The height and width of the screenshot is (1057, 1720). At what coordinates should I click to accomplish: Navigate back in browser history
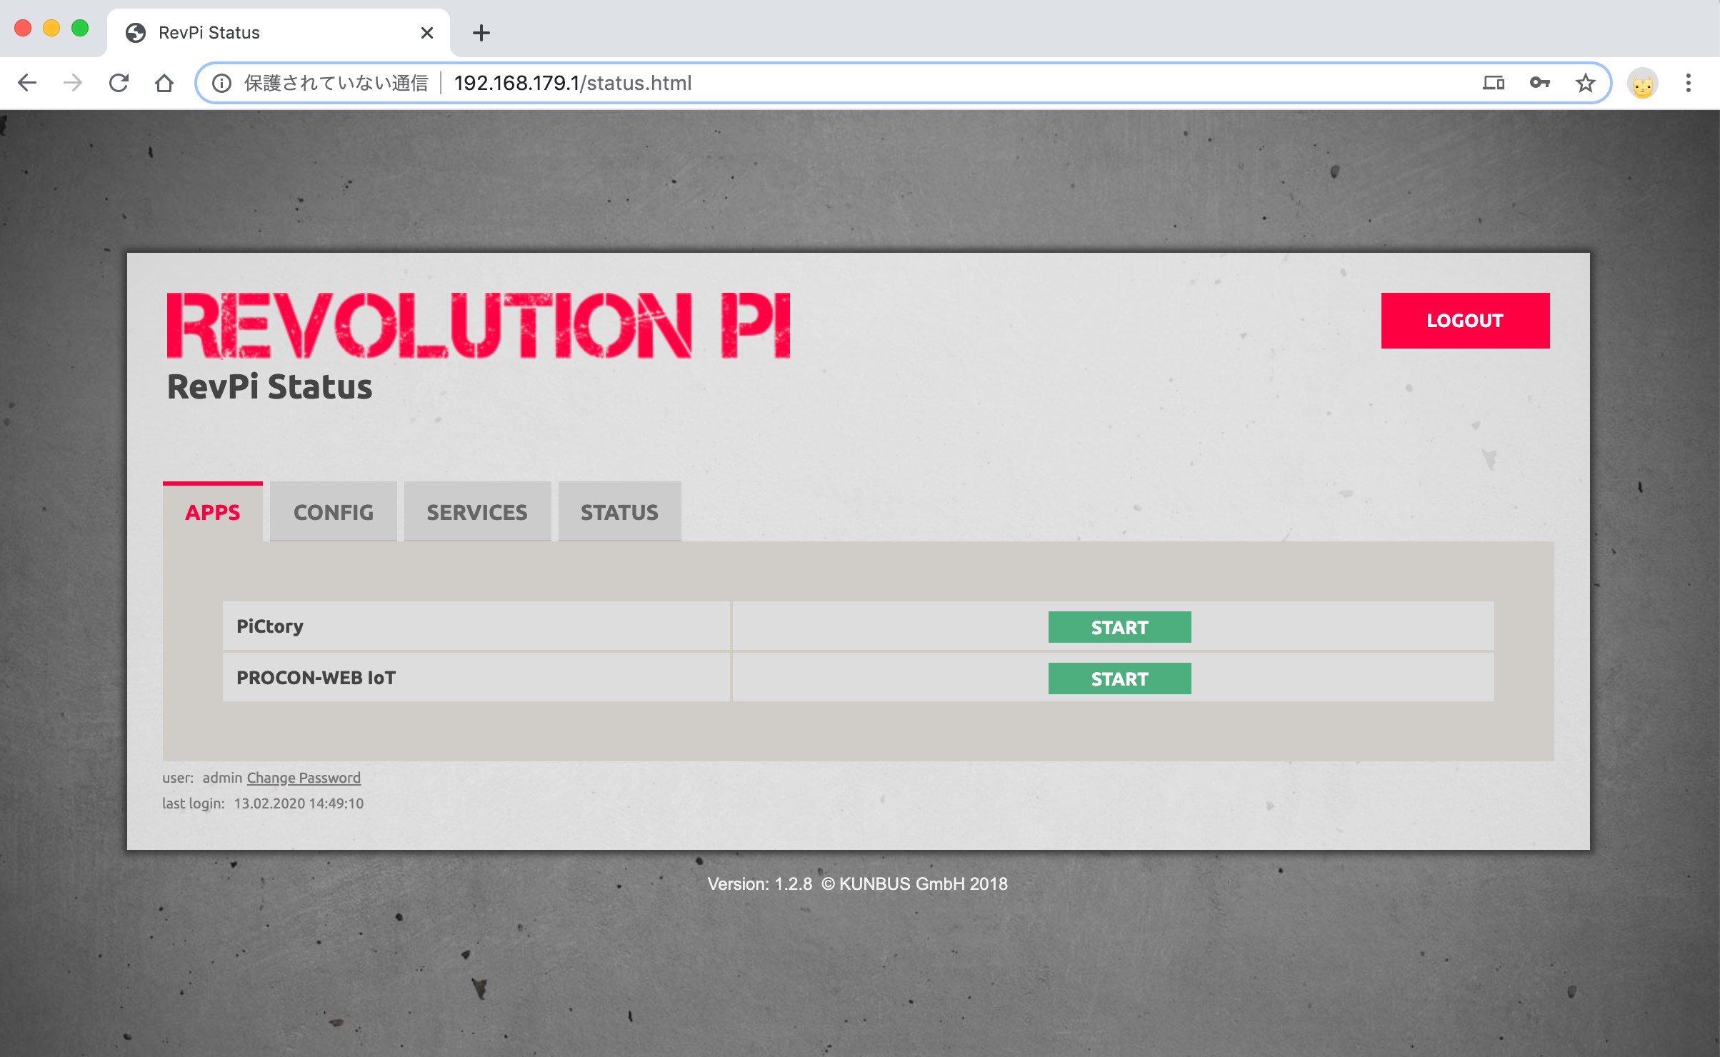pyautogui.click(x=26, y=82)
